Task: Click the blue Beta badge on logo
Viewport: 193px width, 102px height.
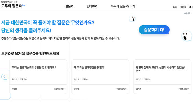Action: 23,5
